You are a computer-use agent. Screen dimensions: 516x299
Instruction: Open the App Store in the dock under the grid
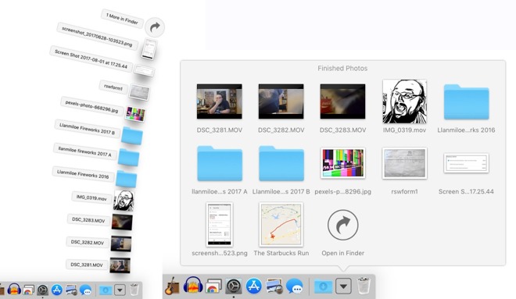pos(254,286)
